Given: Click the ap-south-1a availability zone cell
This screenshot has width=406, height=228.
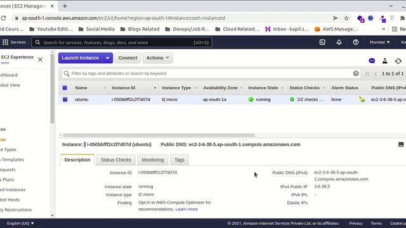Looking at the screenshot, I should point(214,99).
